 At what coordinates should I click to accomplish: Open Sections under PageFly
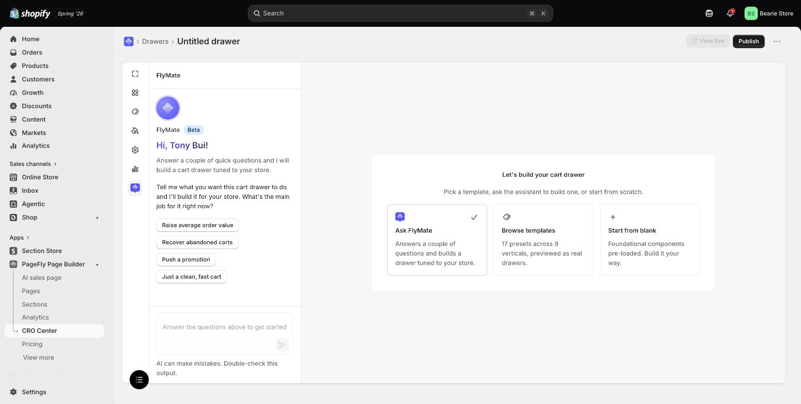(35, 305)
